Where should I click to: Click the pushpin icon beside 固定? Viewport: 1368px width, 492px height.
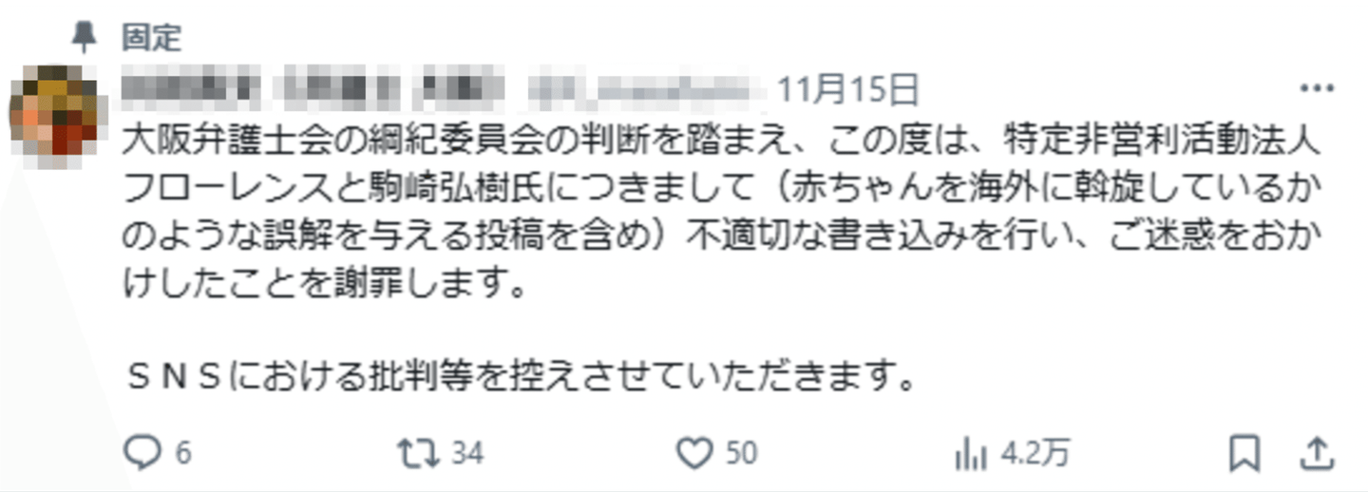tap(85, 37)
